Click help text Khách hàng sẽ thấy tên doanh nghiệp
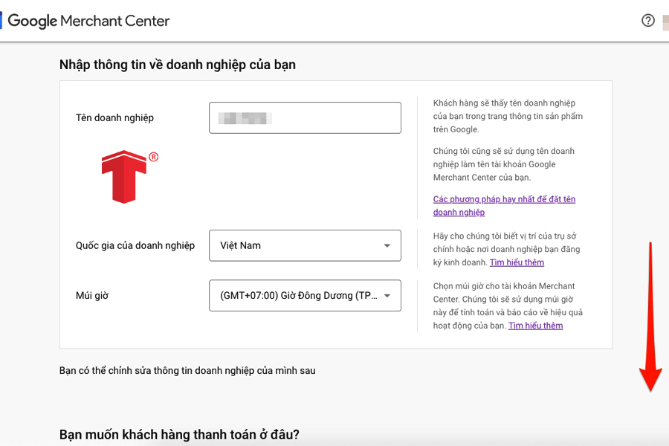The image size is (669, 446). pyautogui.click(x=508, y=116)
